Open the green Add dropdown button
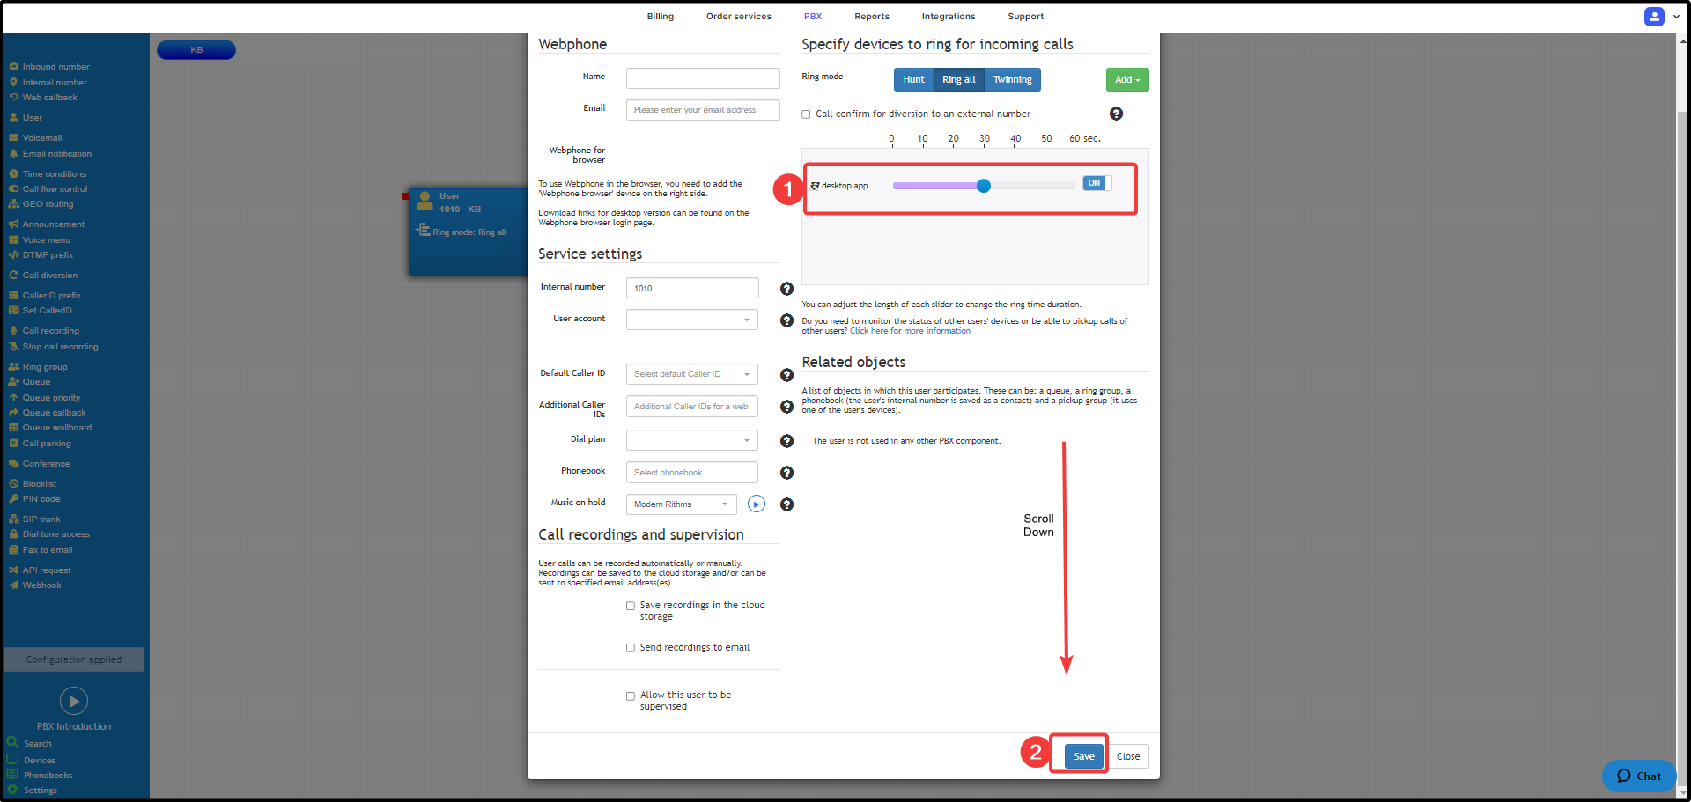 (1126, 80)
